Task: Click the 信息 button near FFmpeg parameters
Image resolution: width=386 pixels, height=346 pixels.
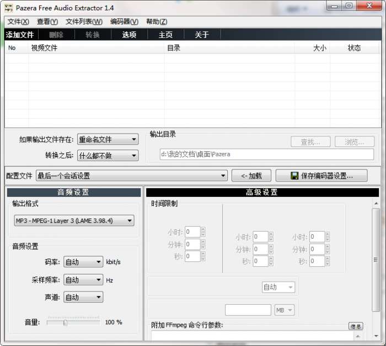Action: pos(356,326)
